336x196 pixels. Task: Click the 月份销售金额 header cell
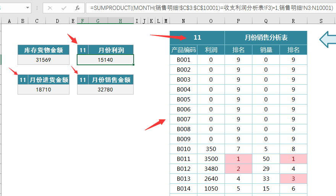(x=111, y=80)
